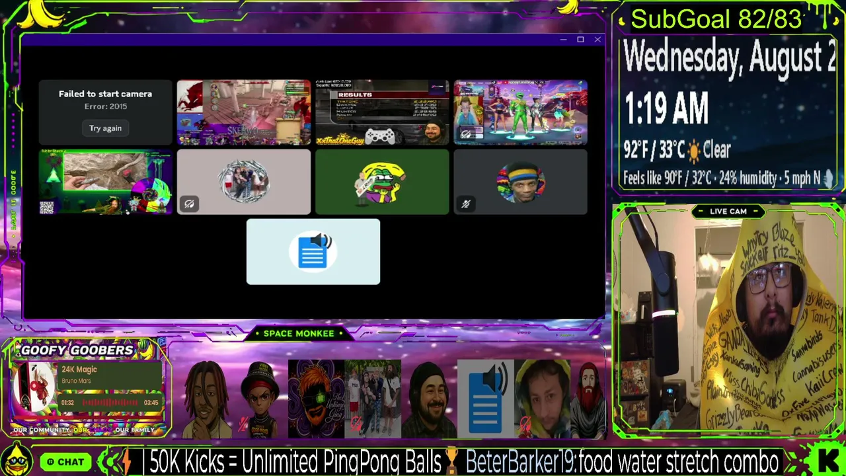
Task: Click the muted microphone icon on the headband avatar tile
Action: pyautogui.click(x=465, y=204)
